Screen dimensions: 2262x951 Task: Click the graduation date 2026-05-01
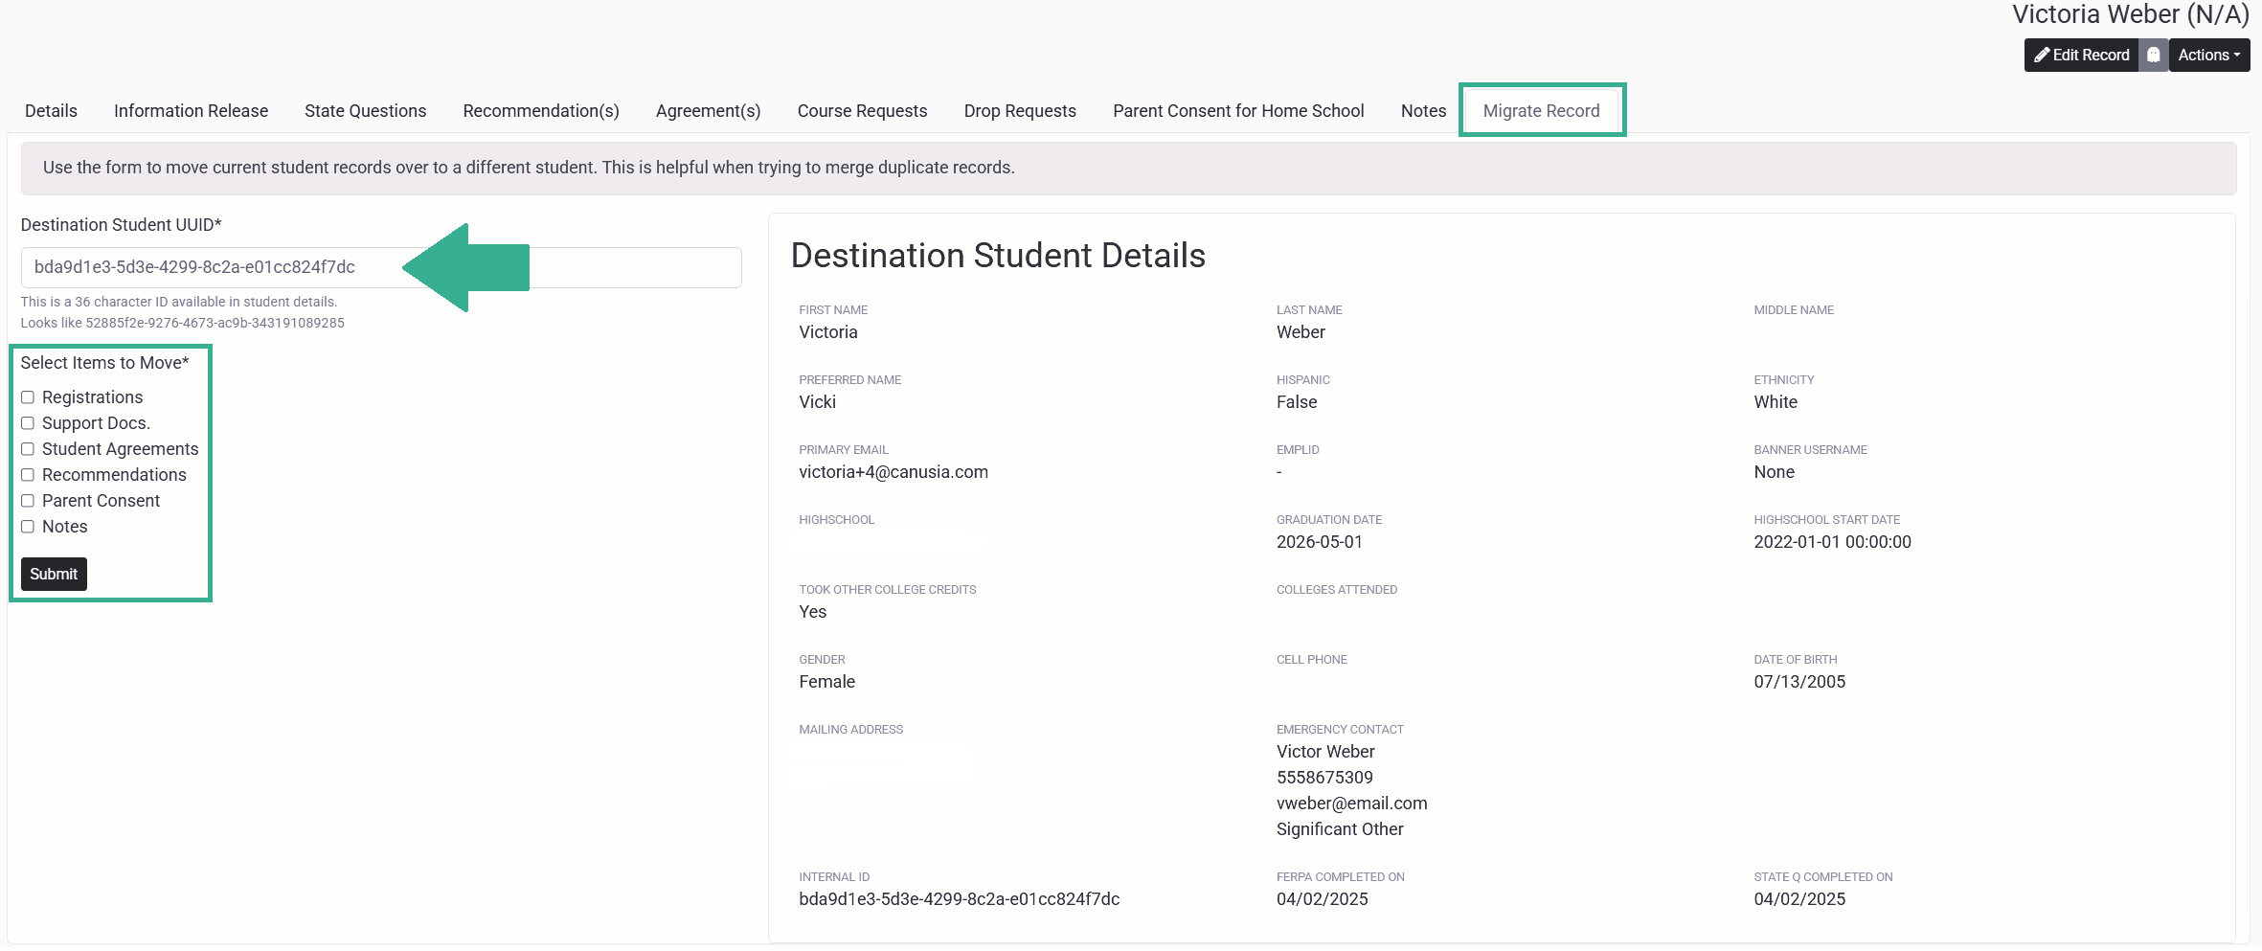pyautogui.click(x=1319, y=542)
